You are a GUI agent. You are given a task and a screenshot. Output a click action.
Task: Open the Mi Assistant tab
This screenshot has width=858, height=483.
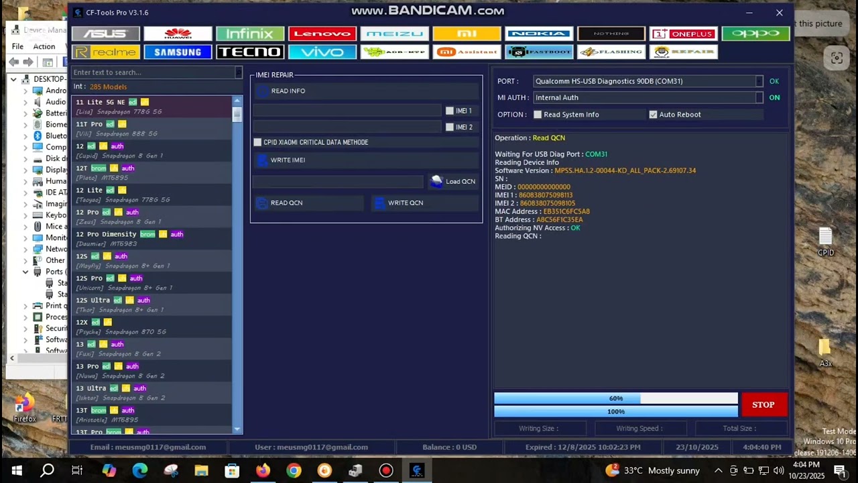(x=467, y=52)
